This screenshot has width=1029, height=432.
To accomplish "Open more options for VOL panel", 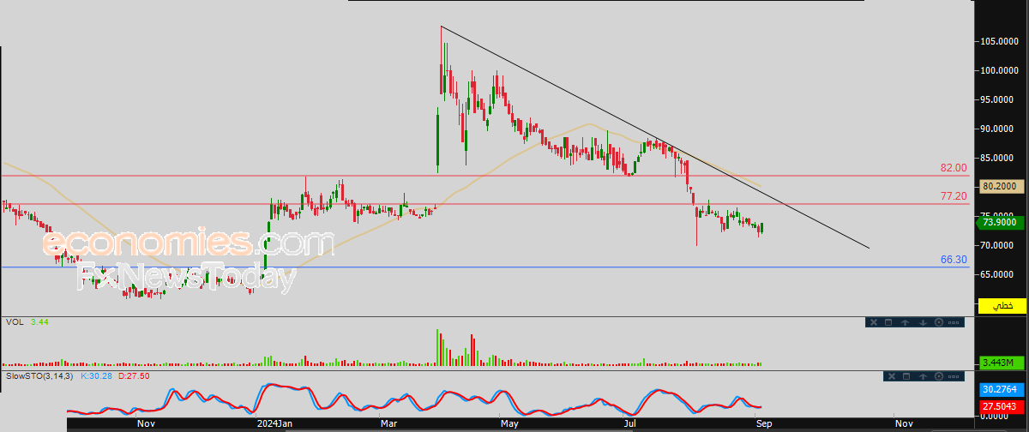I will click(954, 322).
